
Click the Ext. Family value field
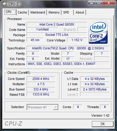[33, 59]
